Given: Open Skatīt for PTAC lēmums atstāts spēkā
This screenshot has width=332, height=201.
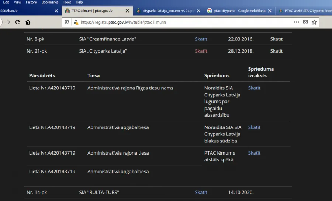Looking at the screenshot, I should coord(254,153).
